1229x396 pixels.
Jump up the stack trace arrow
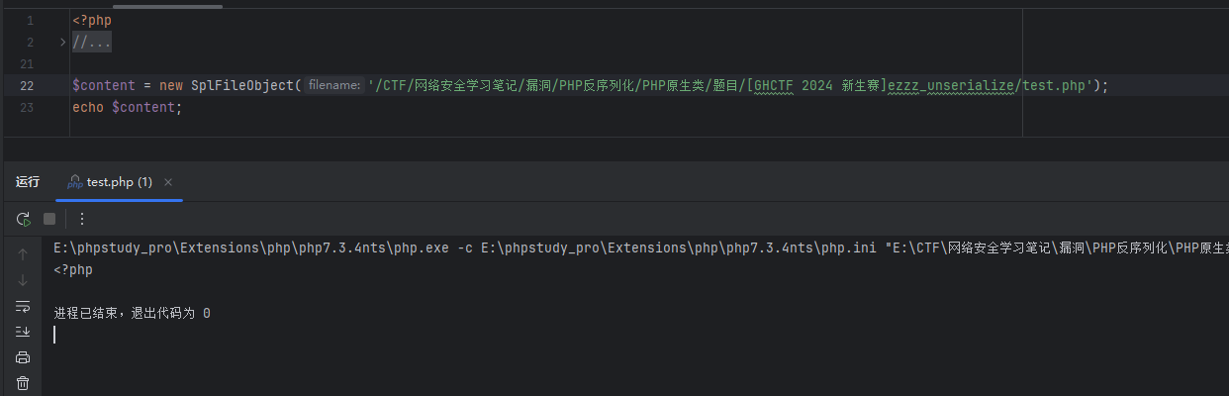pos(23,254)
